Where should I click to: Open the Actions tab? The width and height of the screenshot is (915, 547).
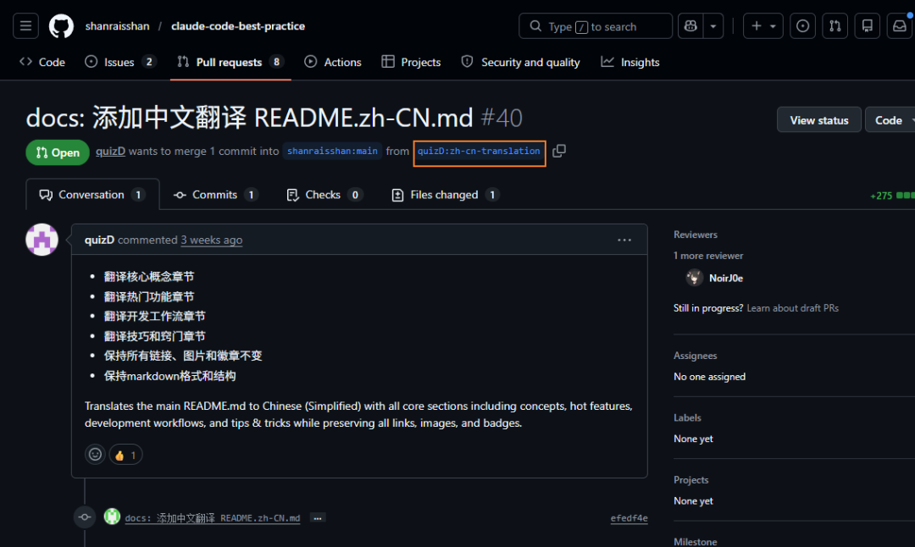point(333,62)
